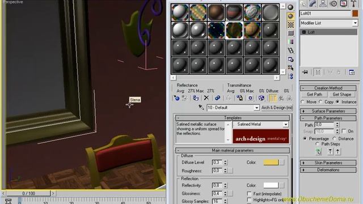The width and height of the screenshot is (363, 204).
Task: Toggle Show end result in modifier stack
Action: coord(318,72)
